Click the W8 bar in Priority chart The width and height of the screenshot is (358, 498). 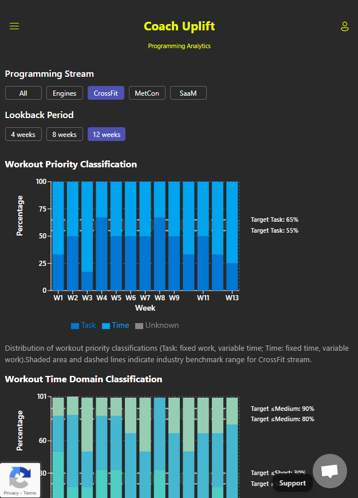tap(160, 236)
